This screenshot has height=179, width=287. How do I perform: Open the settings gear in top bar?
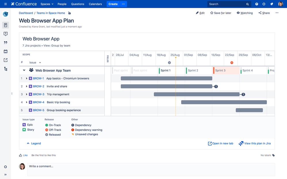click(264, 4)
